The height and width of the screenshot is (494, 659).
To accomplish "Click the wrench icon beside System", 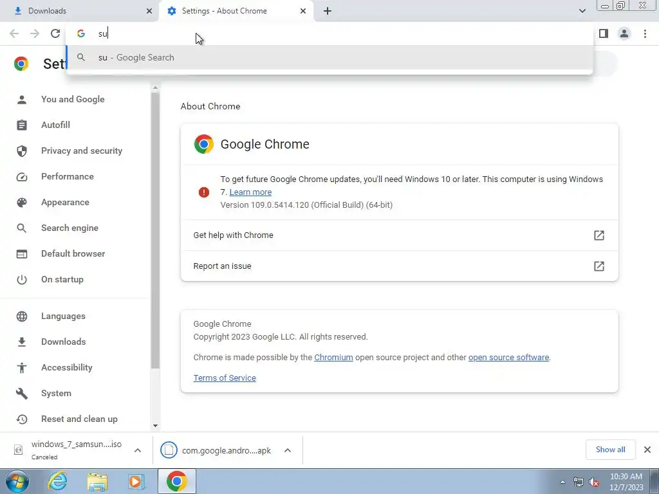I will tap(22, 393).
